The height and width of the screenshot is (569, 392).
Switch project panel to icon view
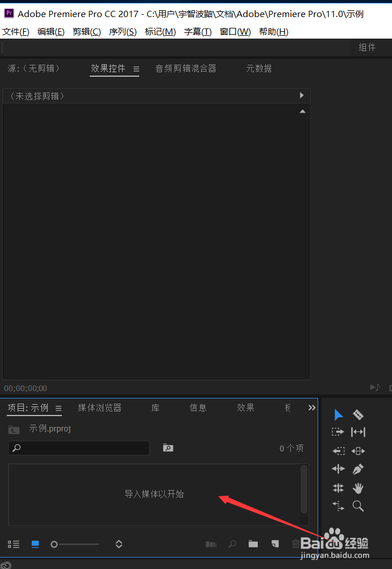(x=35, y=544)
